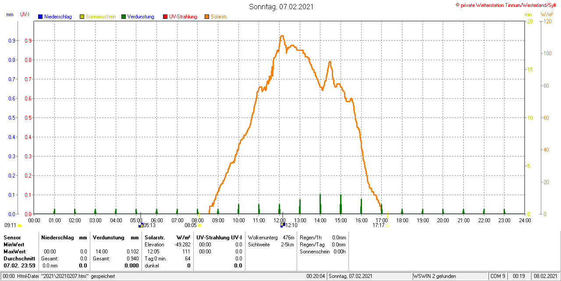Click the Verdunstung Gesamt value 0.940
561x281 pixels.
[132, 259]
